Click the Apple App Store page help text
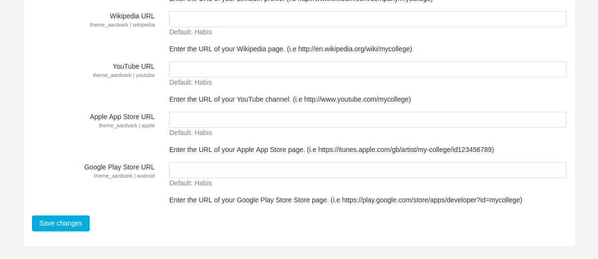The image size is (598, 259). tap(331, 150)
